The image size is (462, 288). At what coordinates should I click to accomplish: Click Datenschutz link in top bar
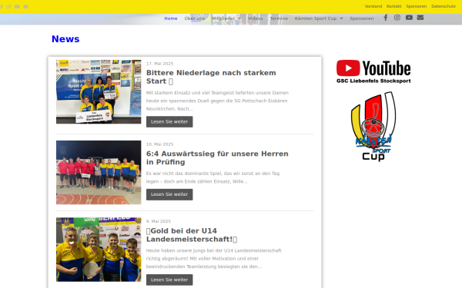click(444, 6)
